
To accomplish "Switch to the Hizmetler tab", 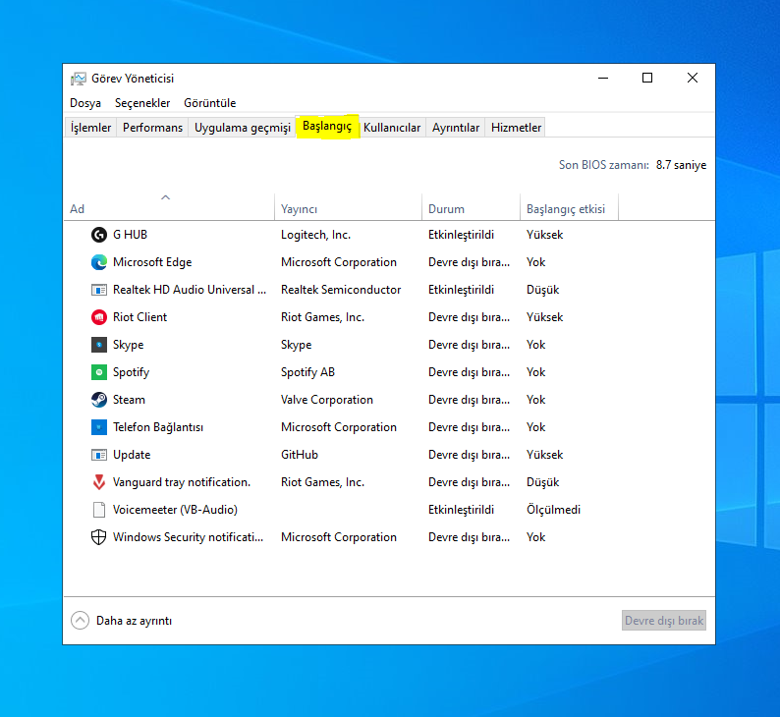I will pos(516,128).
